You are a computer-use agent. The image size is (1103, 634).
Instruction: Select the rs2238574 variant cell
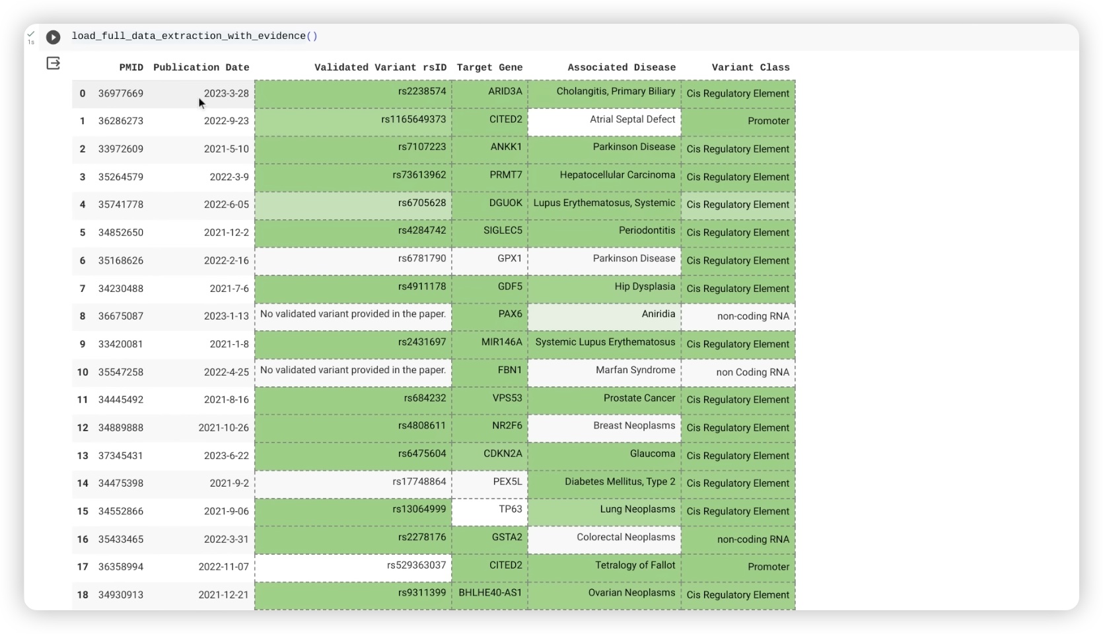click(x=353, y=94)
